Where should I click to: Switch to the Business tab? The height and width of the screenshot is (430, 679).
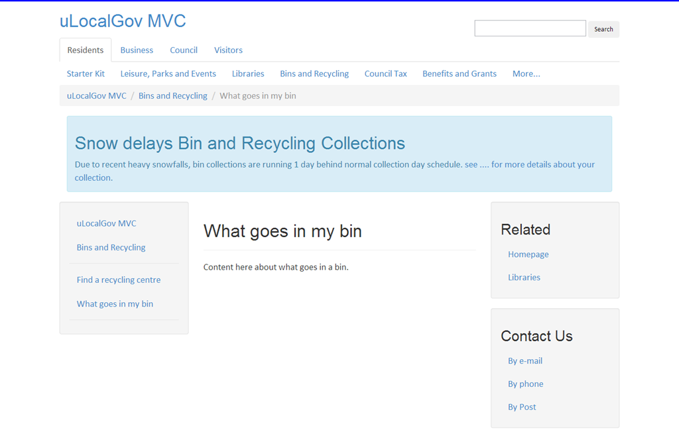[137, 50]
